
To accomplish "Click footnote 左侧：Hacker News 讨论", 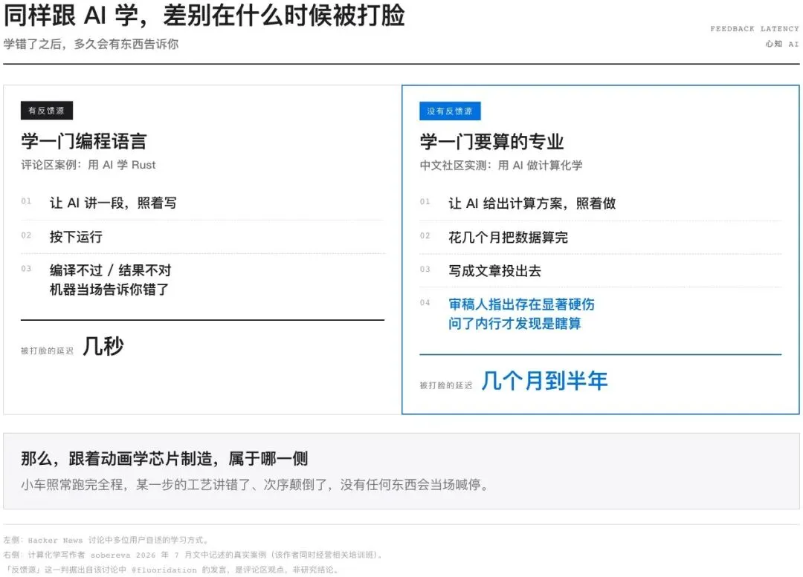I will coord(106,540).
